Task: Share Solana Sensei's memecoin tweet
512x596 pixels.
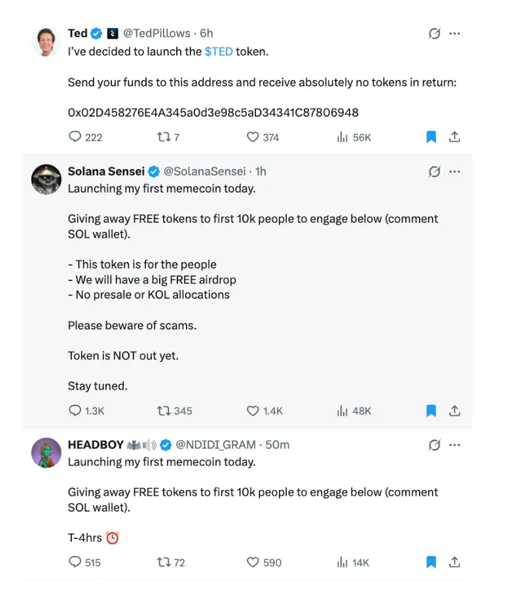Action: pos(454,411)
